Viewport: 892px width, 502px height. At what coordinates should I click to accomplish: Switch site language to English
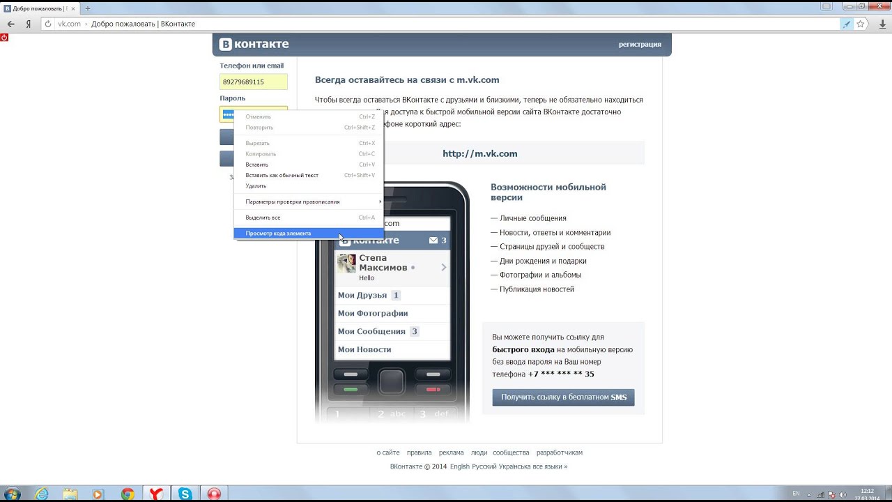460,466
